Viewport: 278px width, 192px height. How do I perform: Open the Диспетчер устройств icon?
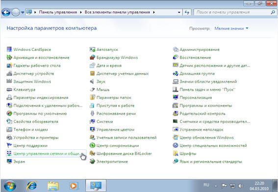click(x=9, y=73)
